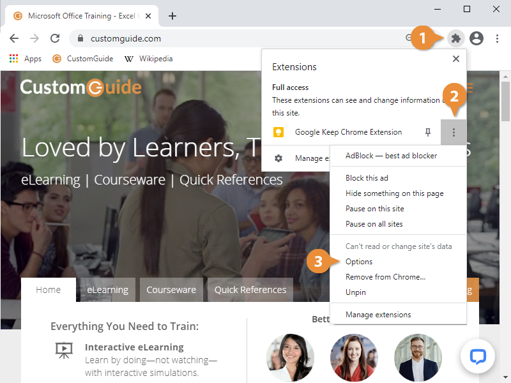Open the Apps grid in bookmarks bar
This screenshot has width=511, height=383.
[x=26, y=59]
